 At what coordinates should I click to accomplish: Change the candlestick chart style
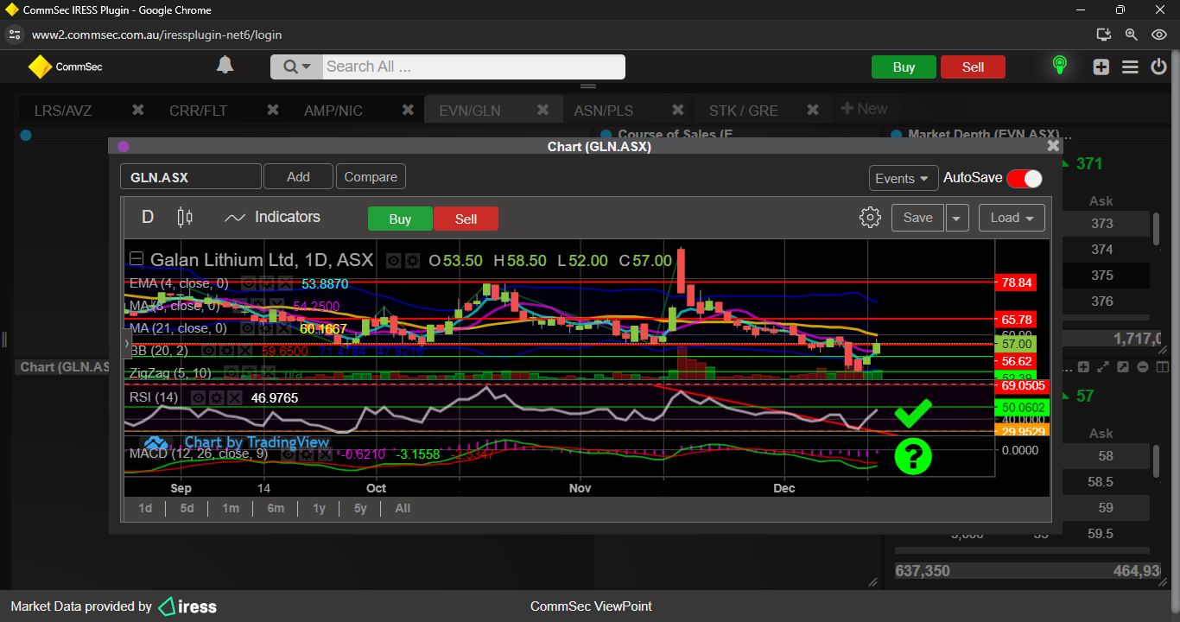(185, 217)
